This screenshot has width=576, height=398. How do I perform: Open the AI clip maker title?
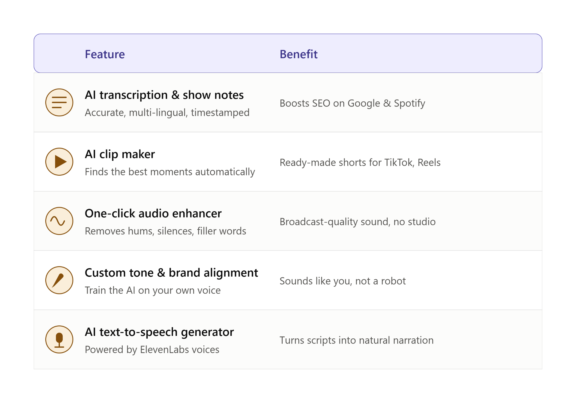click(120, 154)
